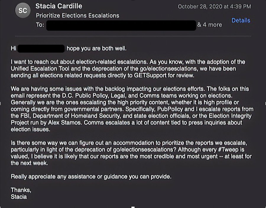
Task: Click the SC sender avatar
Action: 22,10
